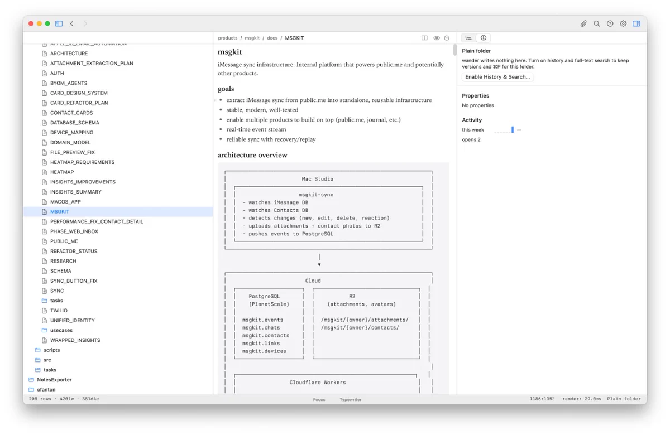Open split view icon beside breadcrumb

[x=424, y=38]
